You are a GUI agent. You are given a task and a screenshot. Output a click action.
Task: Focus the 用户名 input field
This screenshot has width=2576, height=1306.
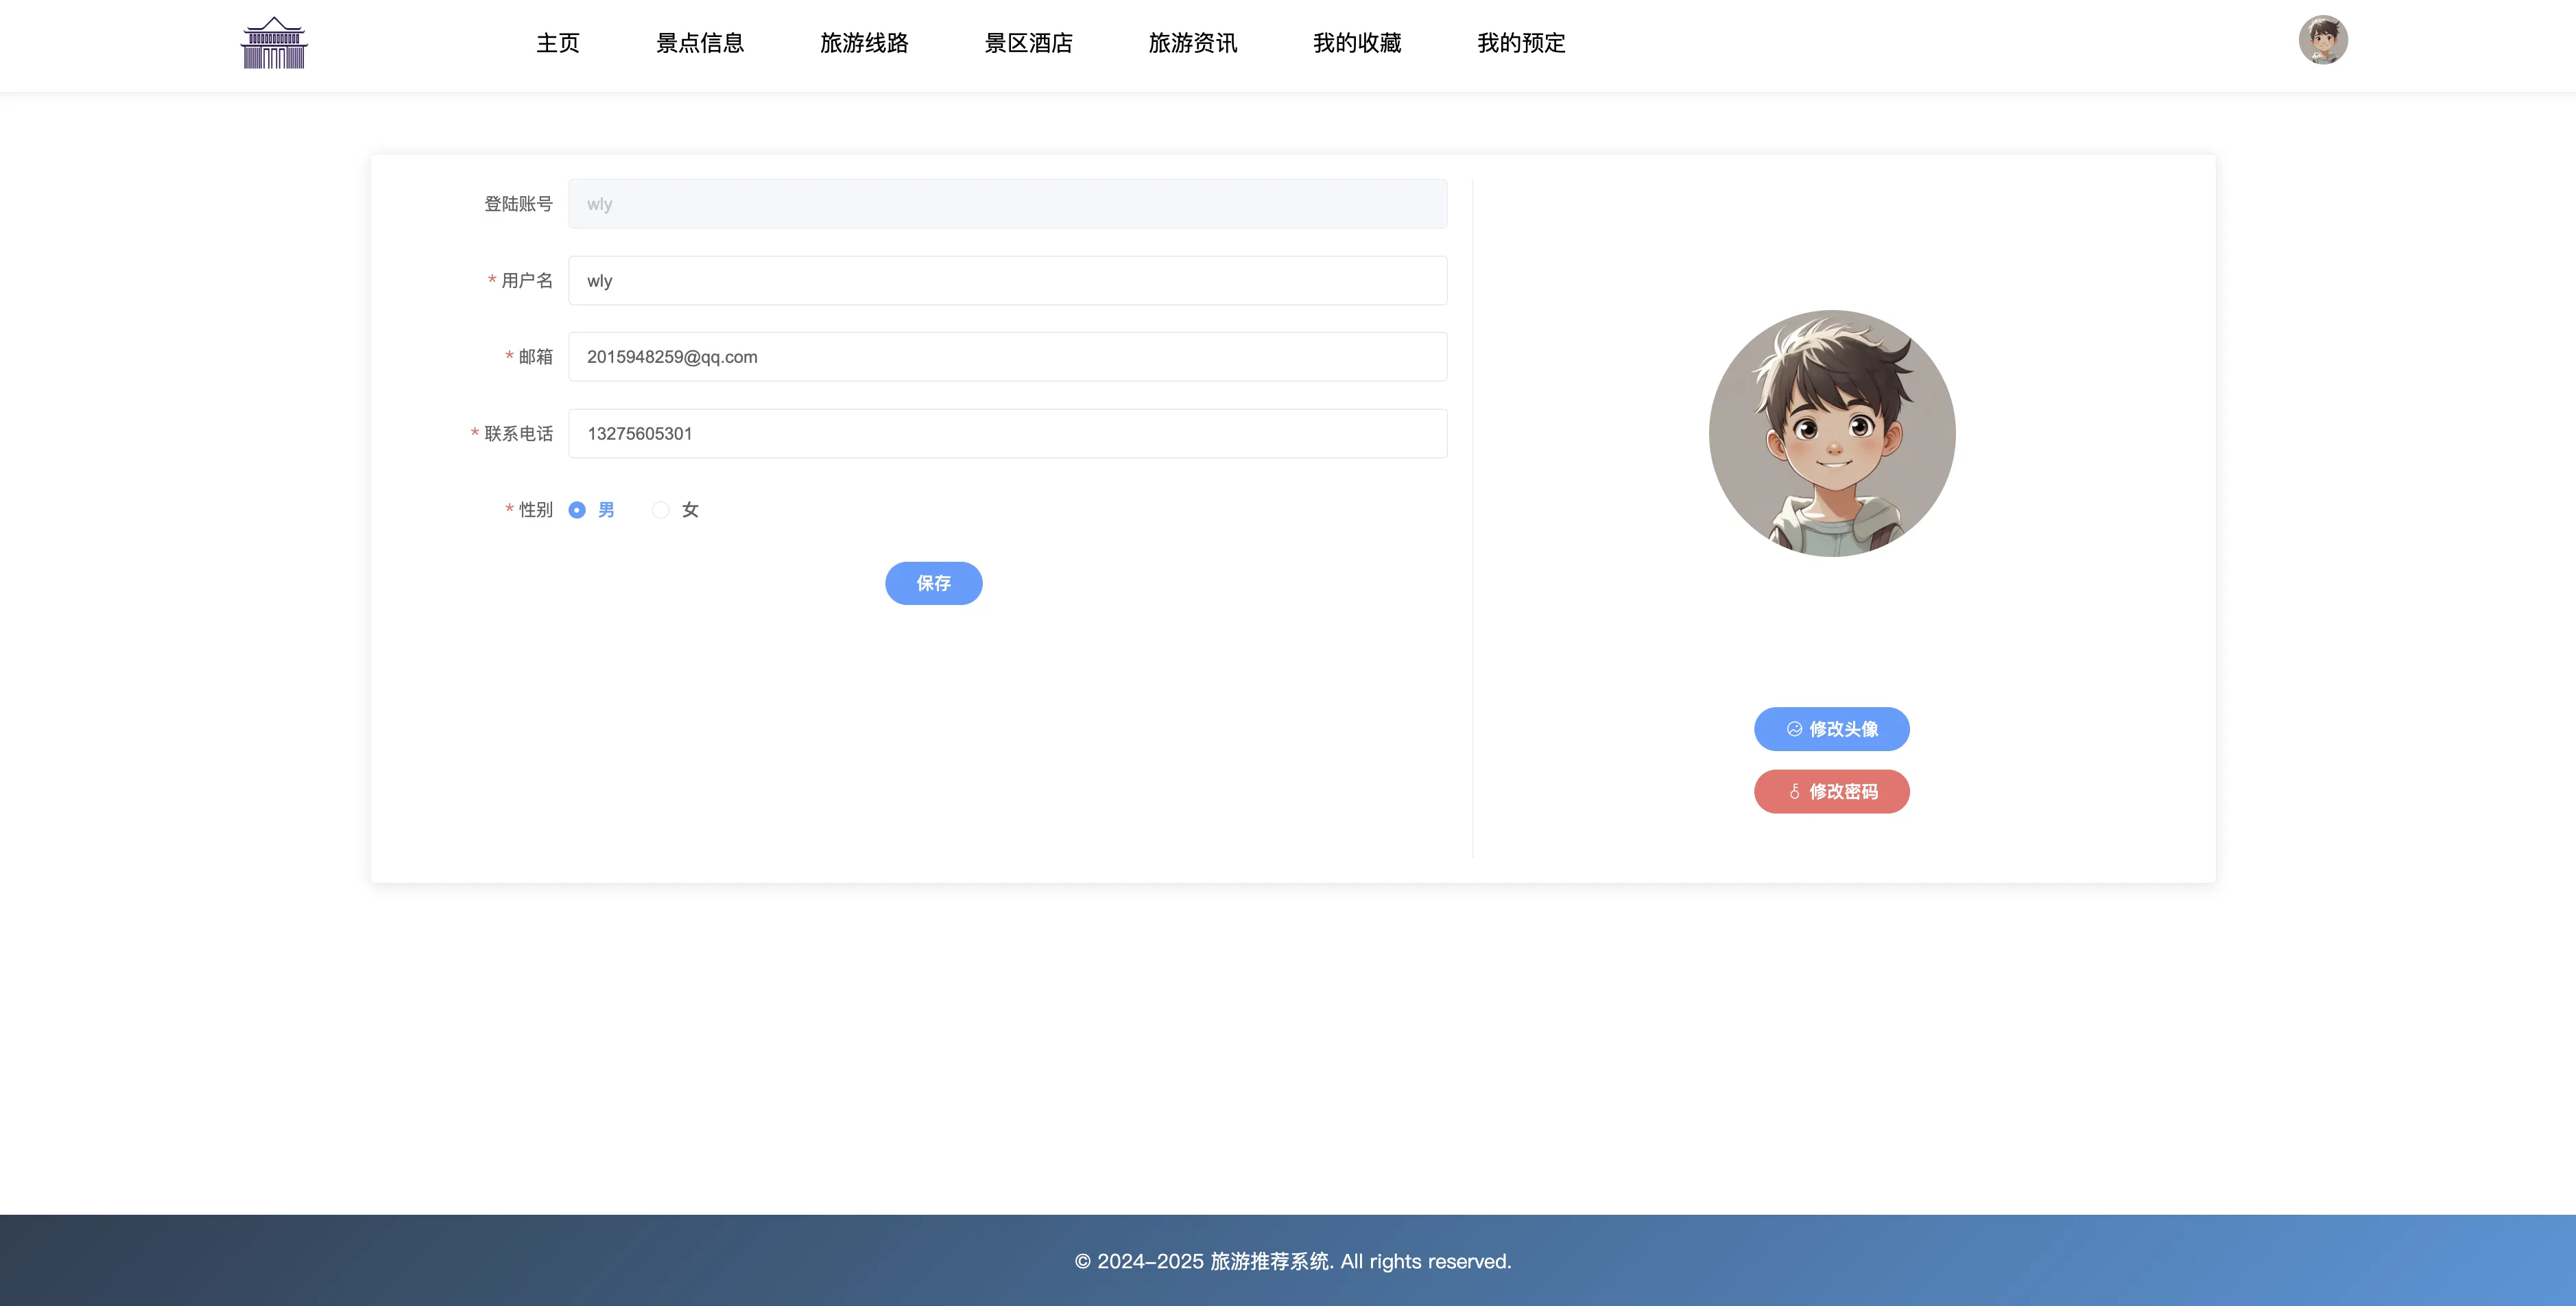point(1007,281)
